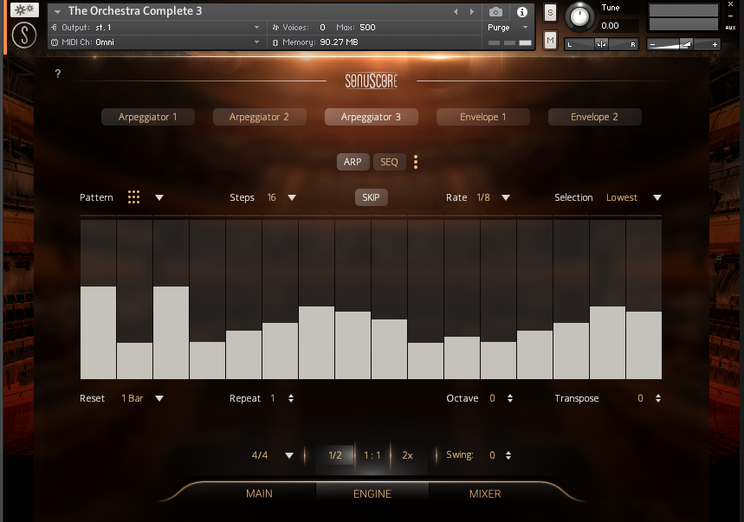Adjust the Tune knob
The image size is (744, 522).
(580, 16)
